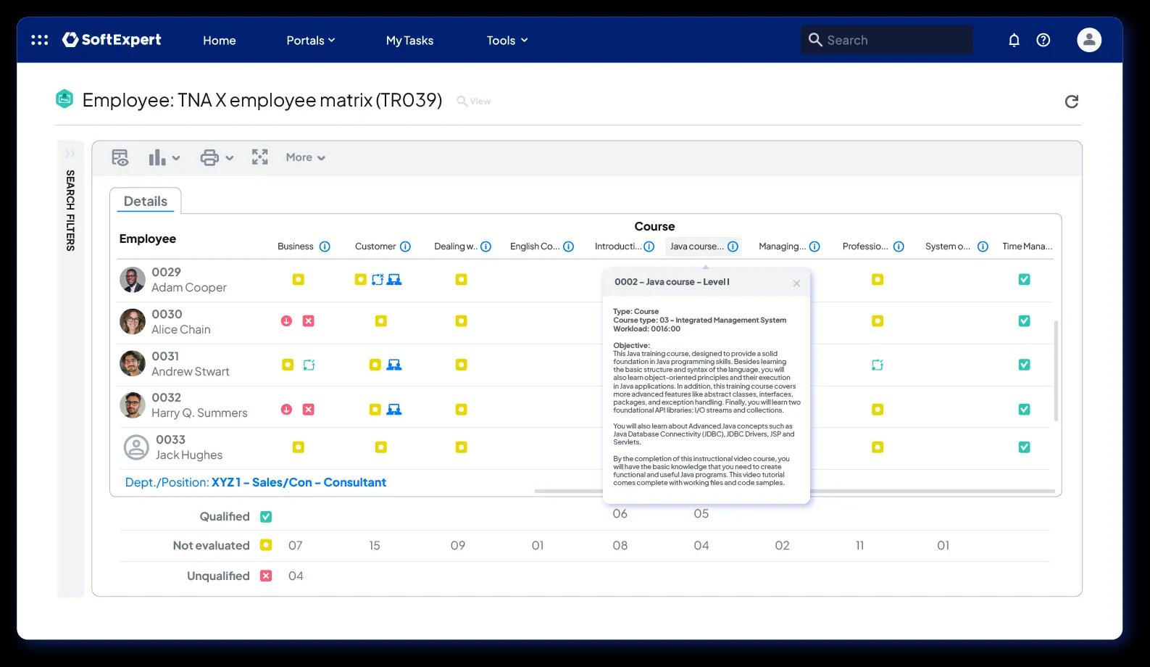Image resolution: width=1150 pixels, height=667 pixels.
Task: Click Adam Cooper's Customer group training icon
Action: 394,279
